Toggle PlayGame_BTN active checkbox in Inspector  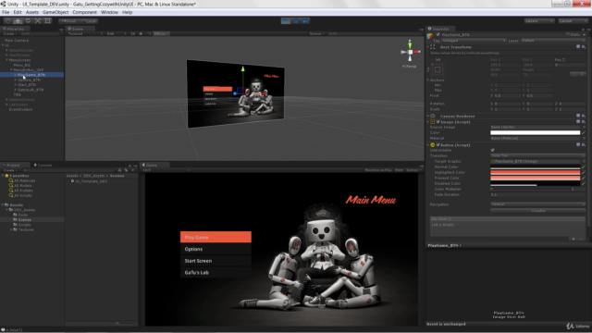(x=438, y=35)
